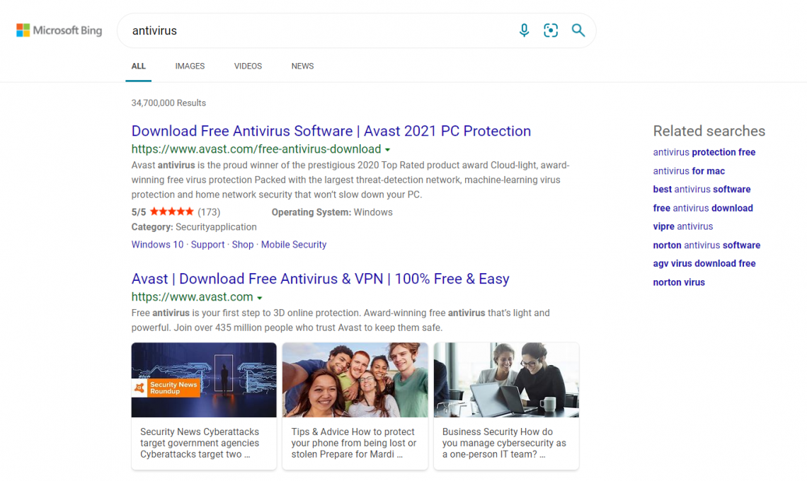Open visual search camera icon
Screen dimensions: 807x481
pyautogui.click(x=551, y=30)
